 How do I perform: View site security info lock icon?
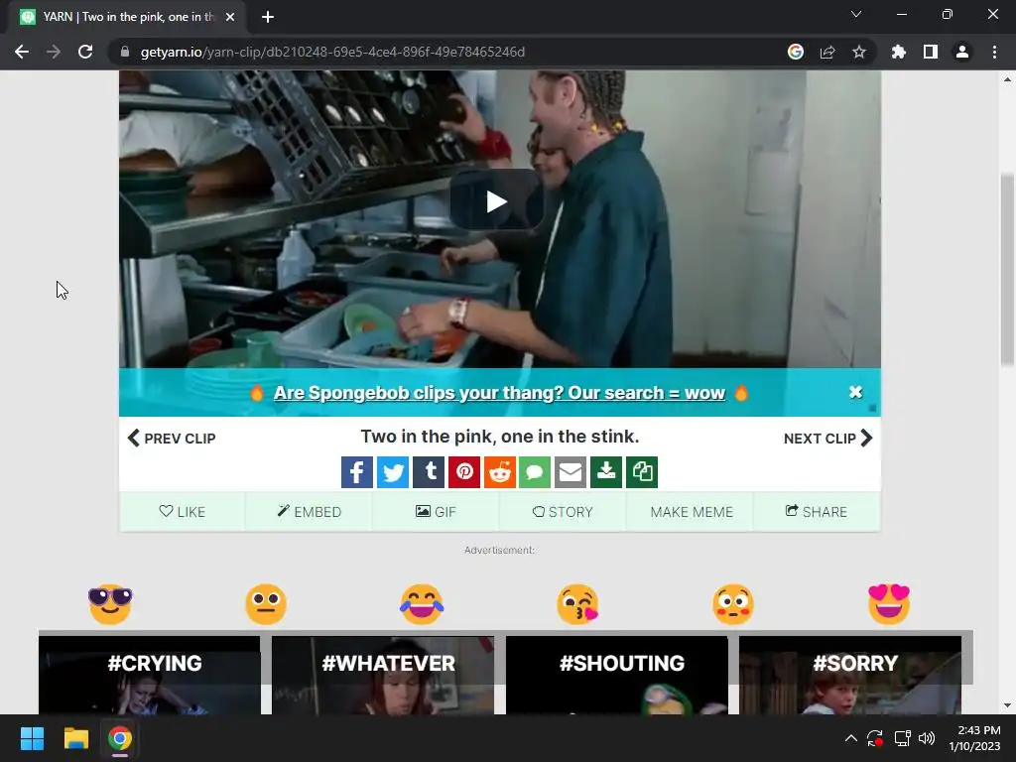point(125,52)
